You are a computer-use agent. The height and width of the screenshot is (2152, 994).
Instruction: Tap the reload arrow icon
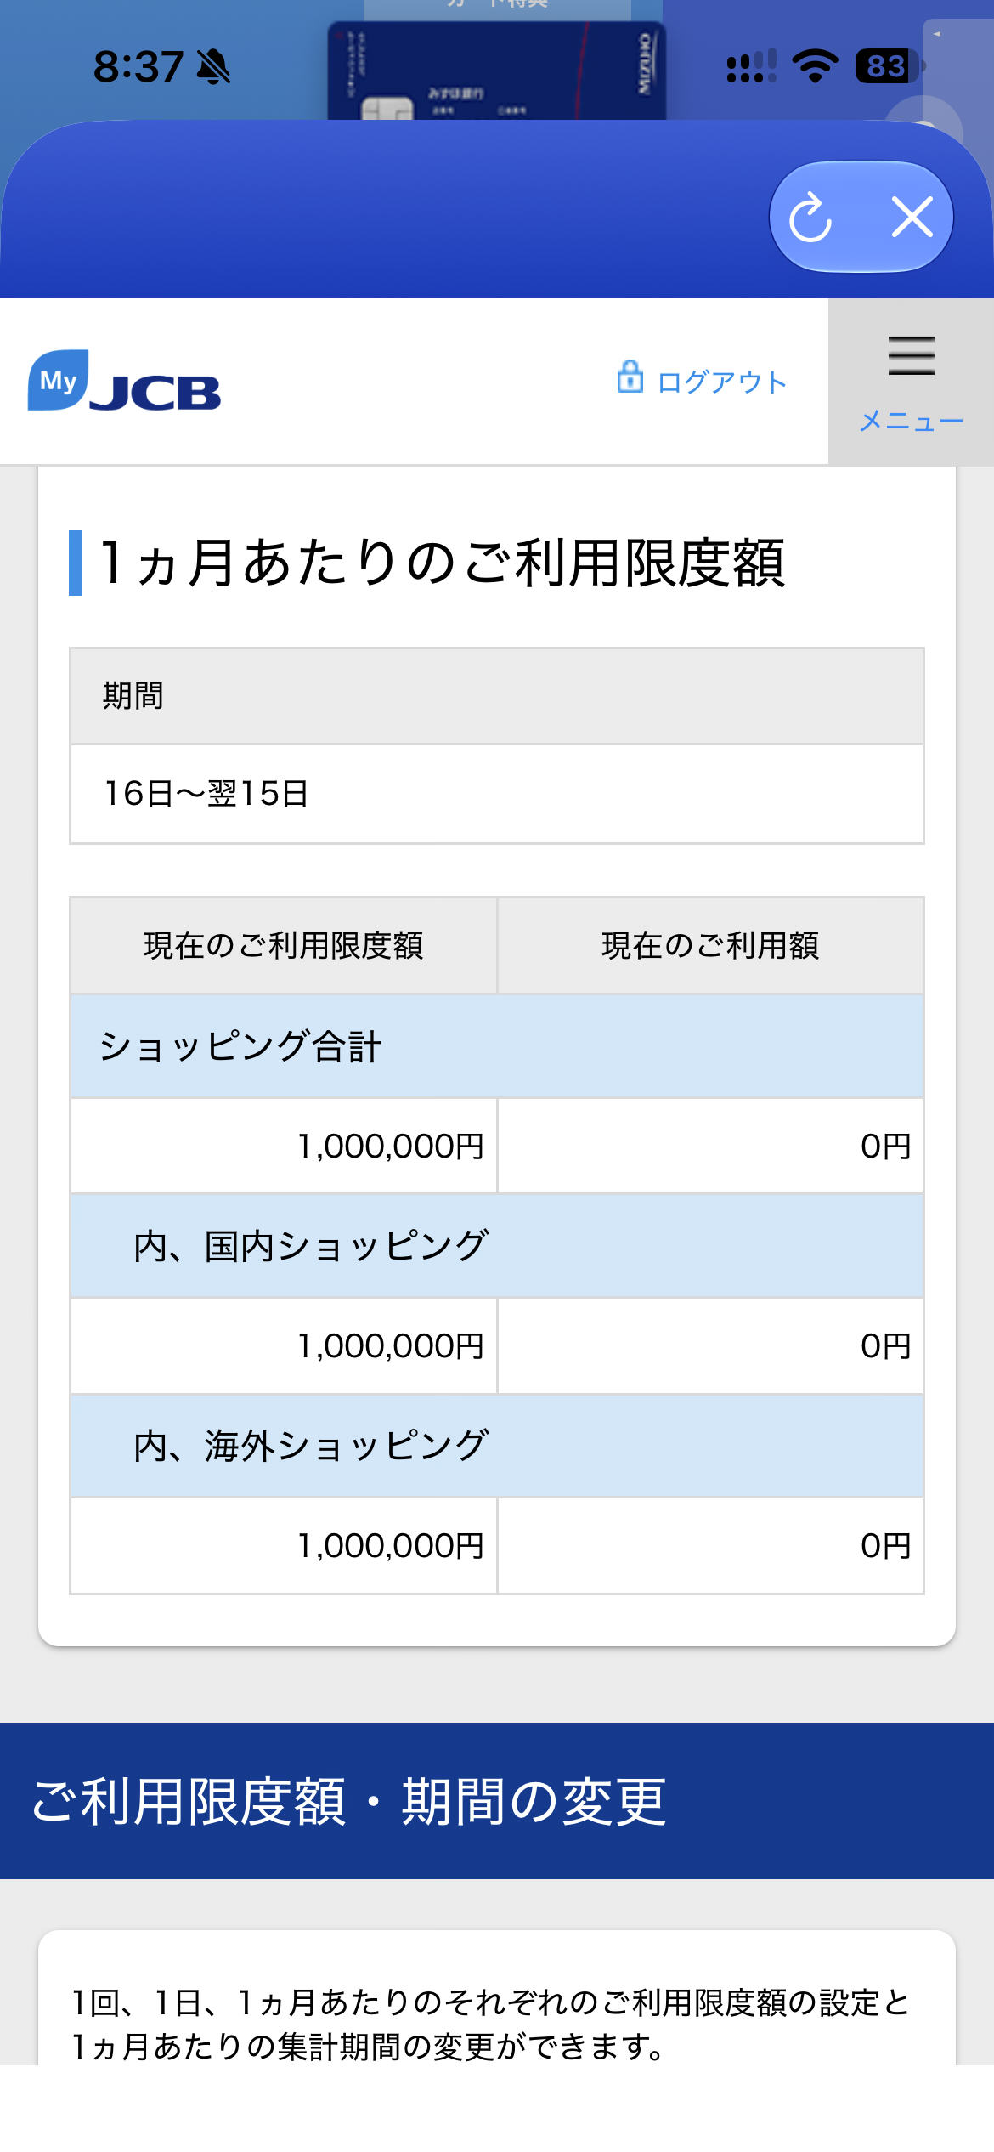pos(810,218)
